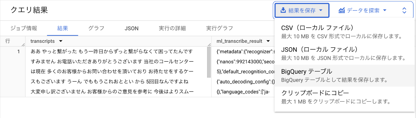This screenshot has width=416, height=118.
Task: Switch to the ジョブ情報 tab
Action: [x=24, y=29]
